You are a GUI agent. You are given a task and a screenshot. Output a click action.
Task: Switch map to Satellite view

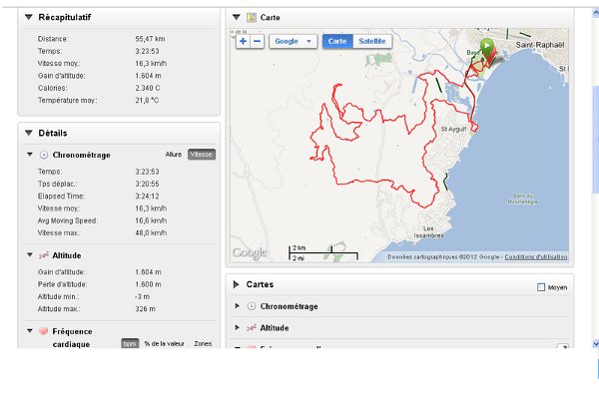372,41
